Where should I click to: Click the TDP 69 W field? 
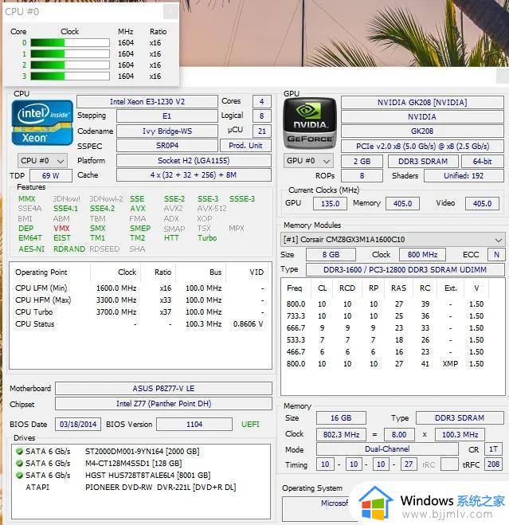pyautogui.click(x=50, y=175)
